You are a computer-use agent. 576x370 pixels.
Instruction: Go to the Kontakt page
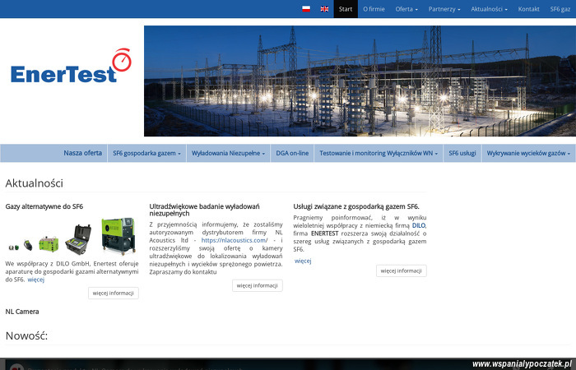pyautogui.click(x=528, y=9)
